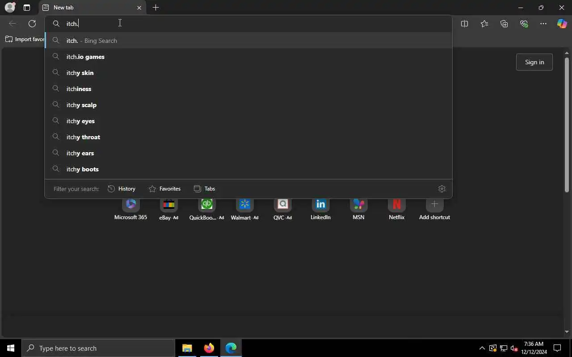
Task: Select the 'itchy skin' suggestion
Action: tap(248, 73)
